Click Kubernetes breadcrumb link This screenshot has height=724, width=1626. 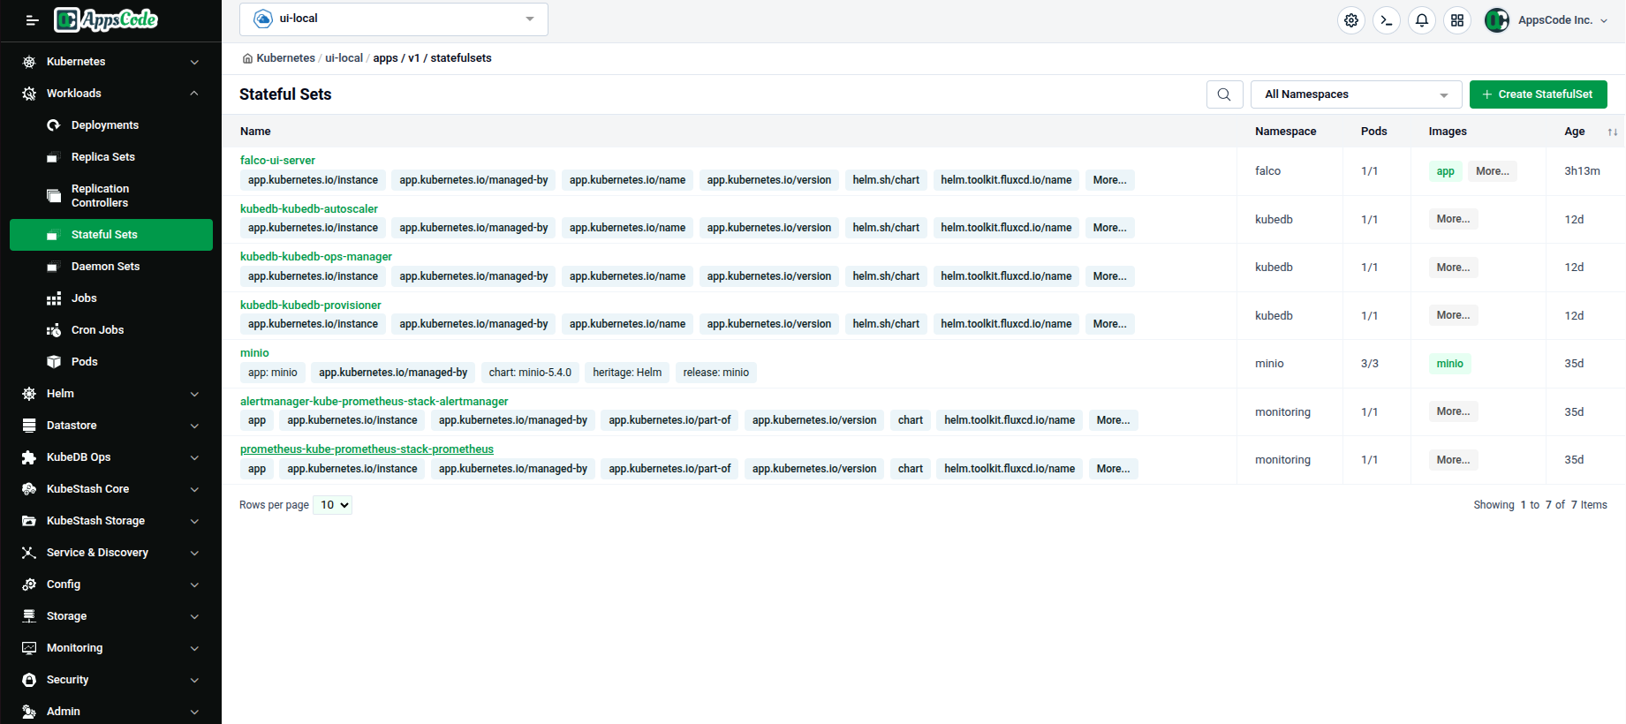point(285,58)
